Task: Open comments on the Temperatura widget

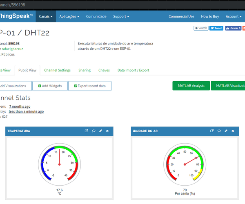Action: click(94, 131)
